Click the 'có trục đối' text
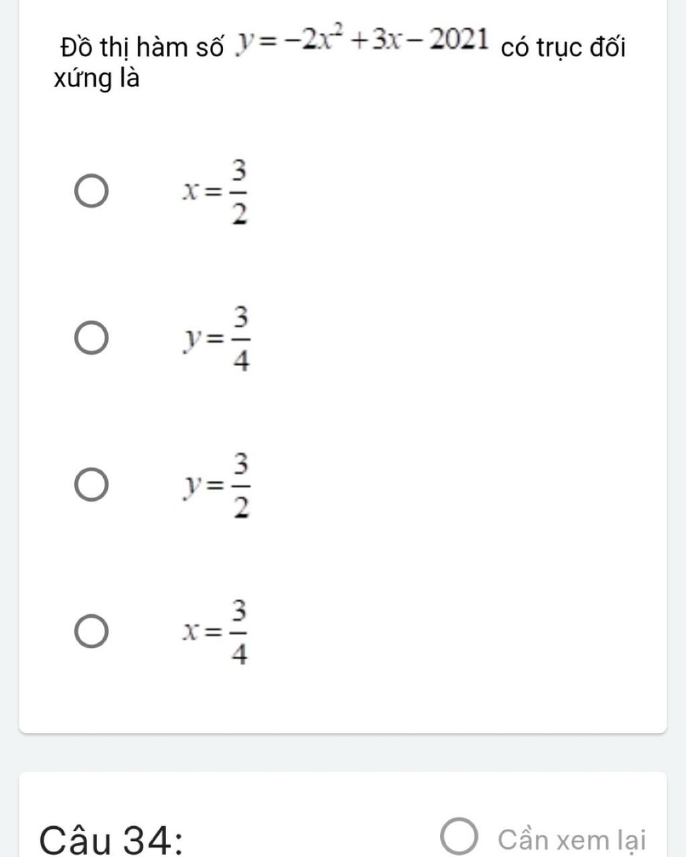 point(563,48)
